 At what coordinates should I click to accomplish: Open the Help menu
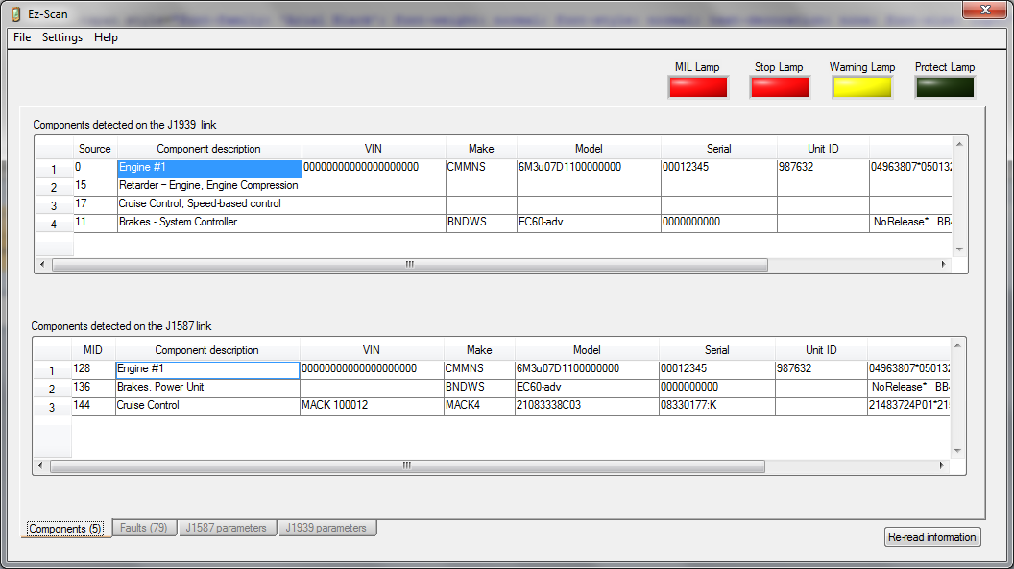tap(106, 37)
